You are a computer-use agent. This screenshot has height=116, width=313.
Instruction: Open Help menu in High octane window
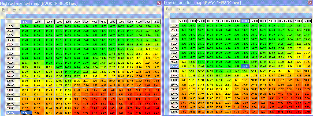(16, 10)
